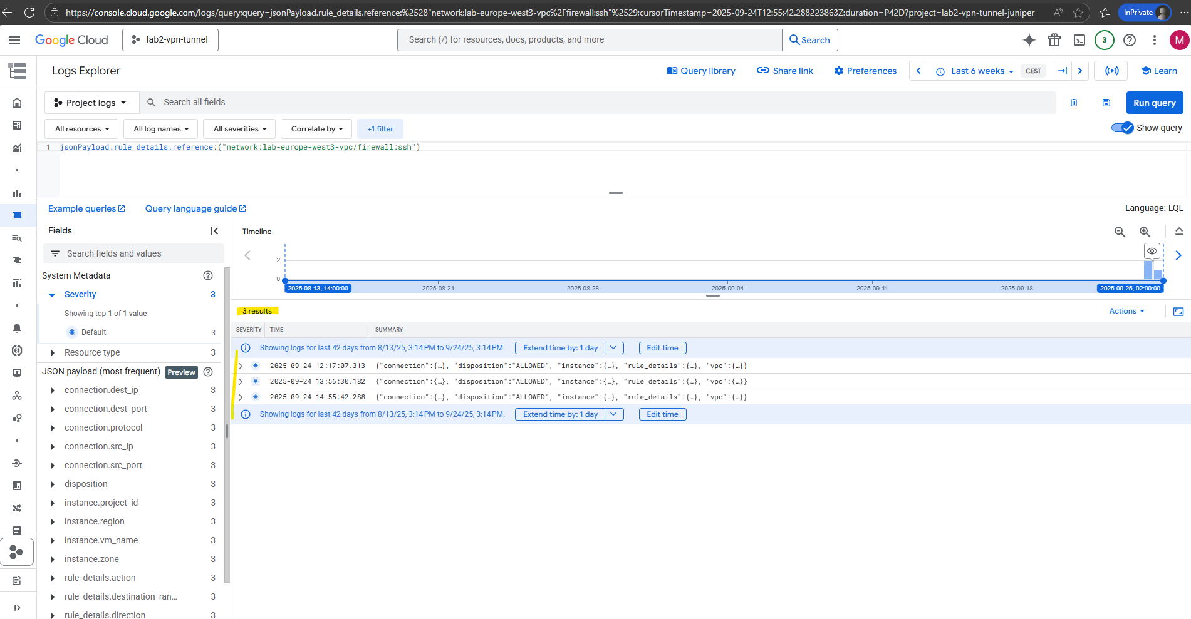Click the Run query button

[1154, 103]
